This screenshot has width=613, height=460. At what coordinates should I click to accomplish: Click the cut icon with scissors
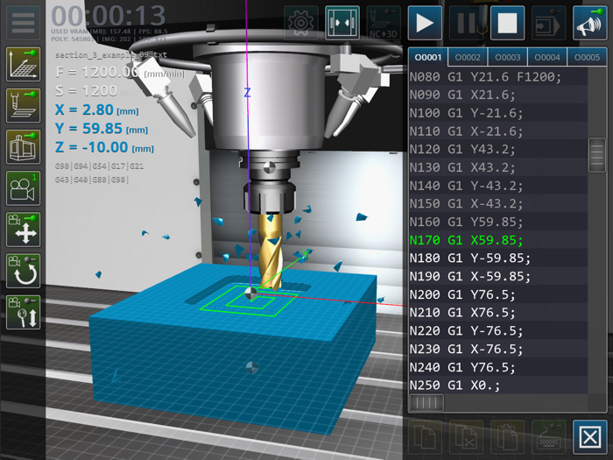(466, 437)
